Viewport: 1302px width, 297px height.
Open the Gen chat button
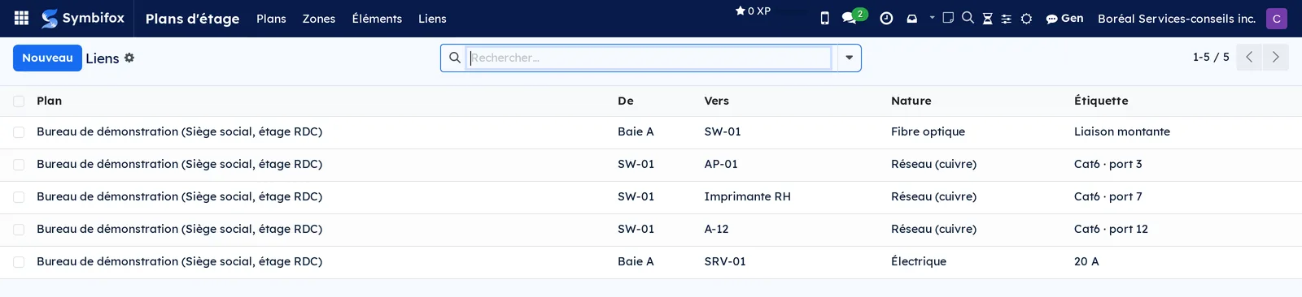tap(1064, 18)
